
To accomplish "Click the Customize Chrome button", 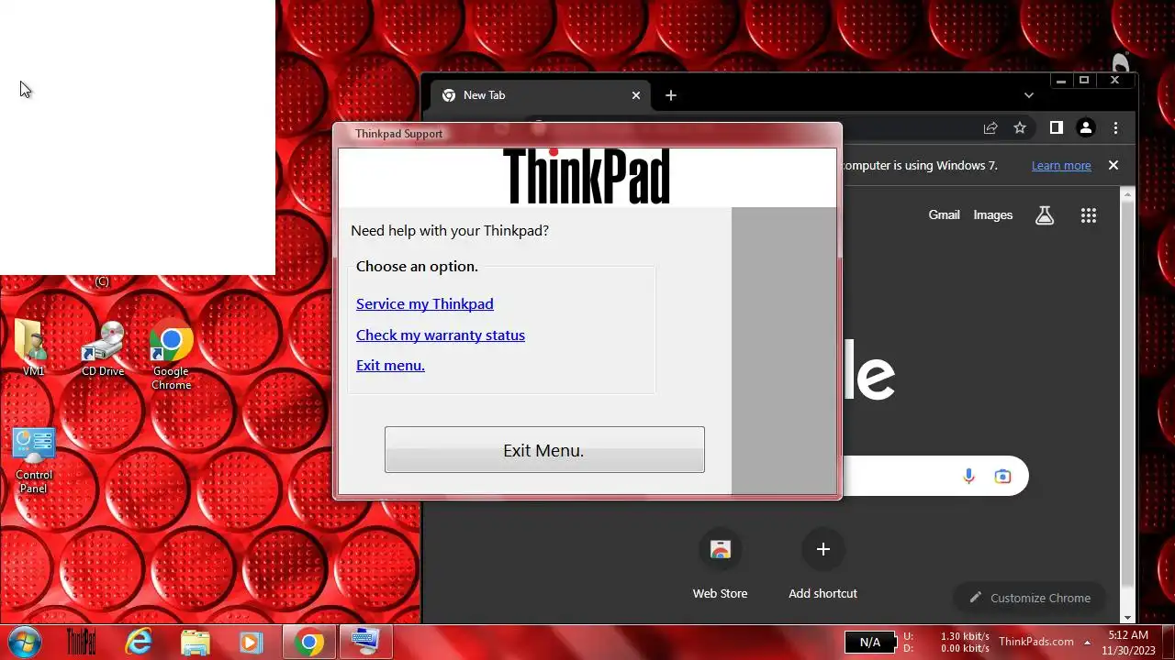I will (1030, 598).
